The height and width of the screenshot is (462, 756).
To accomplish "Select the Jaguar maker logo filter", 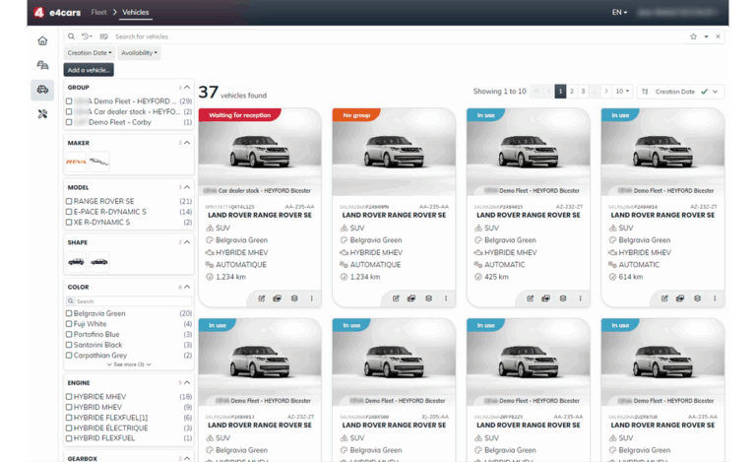I will [99, 160].
